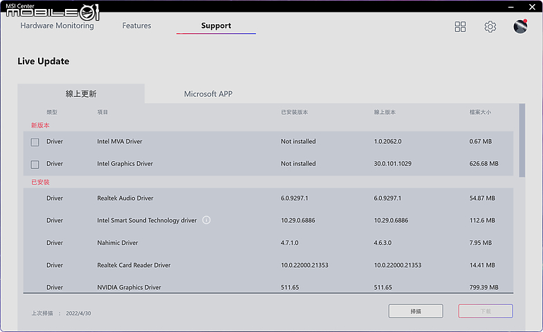Screen dimensions: 543x332
Task: Open the apps grid icon
Action: click(x=460, y=27)
